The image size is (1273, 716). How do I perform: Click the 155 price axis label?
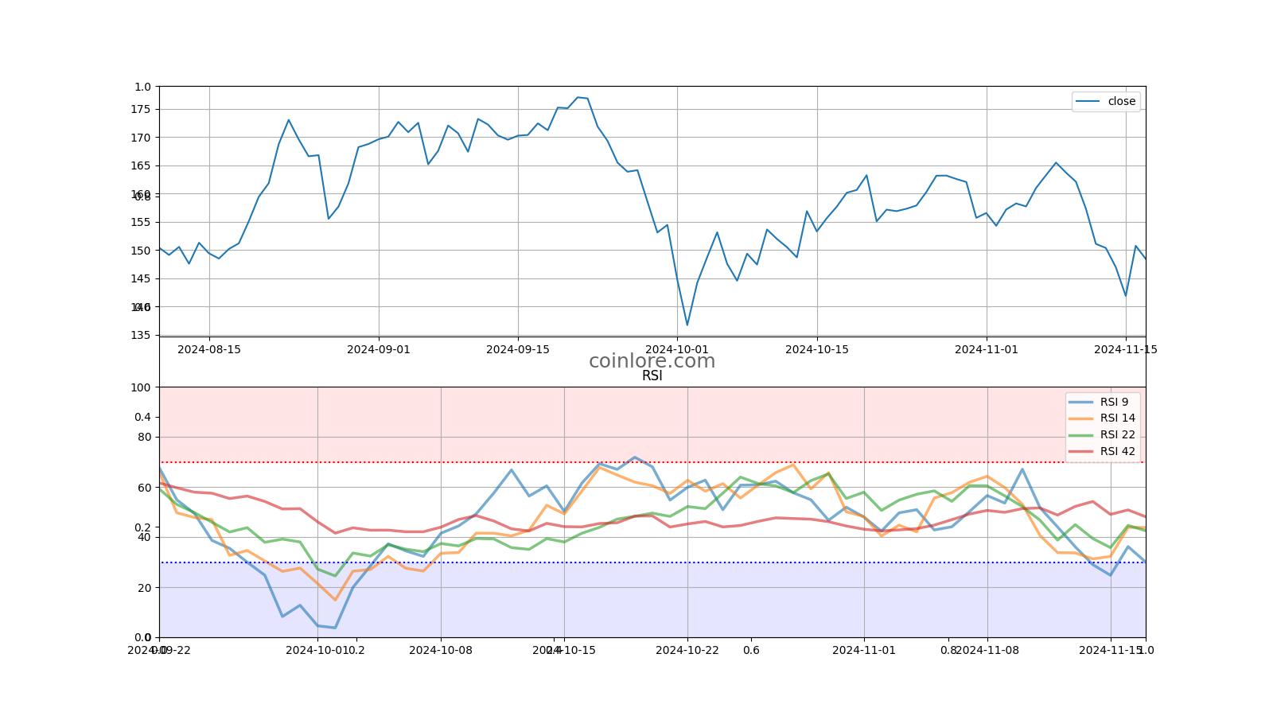click(x=141, y=222)
